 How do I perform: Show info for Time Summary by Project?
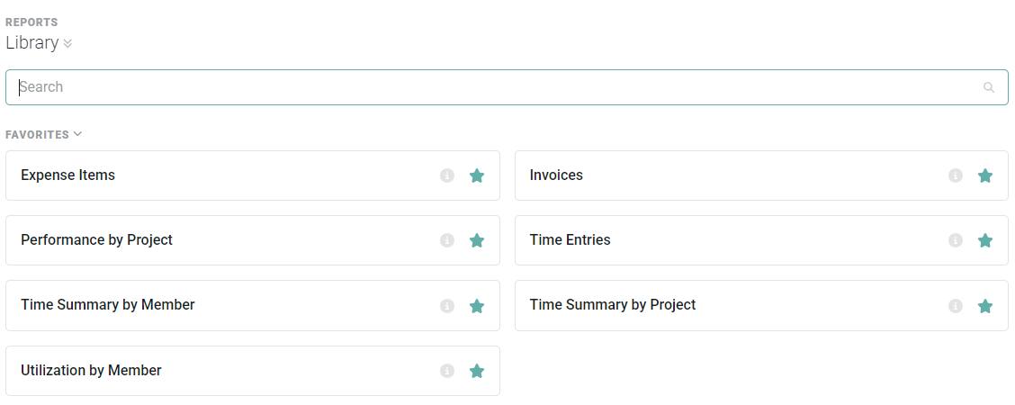pos(956,305)
